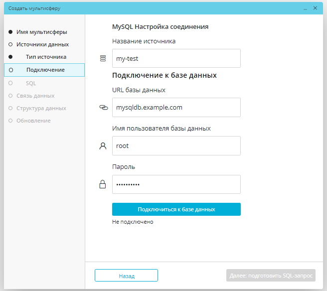
Task: Open the Обновление step
Action: [33, 121]
